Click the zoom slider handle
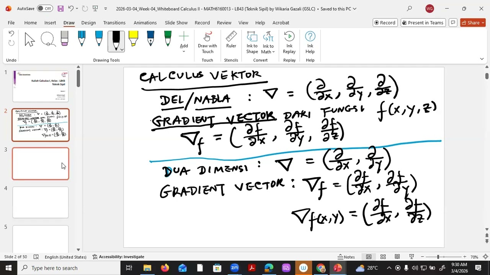The width and height of the screenshot is (490, 275). [x=438, y=257]
